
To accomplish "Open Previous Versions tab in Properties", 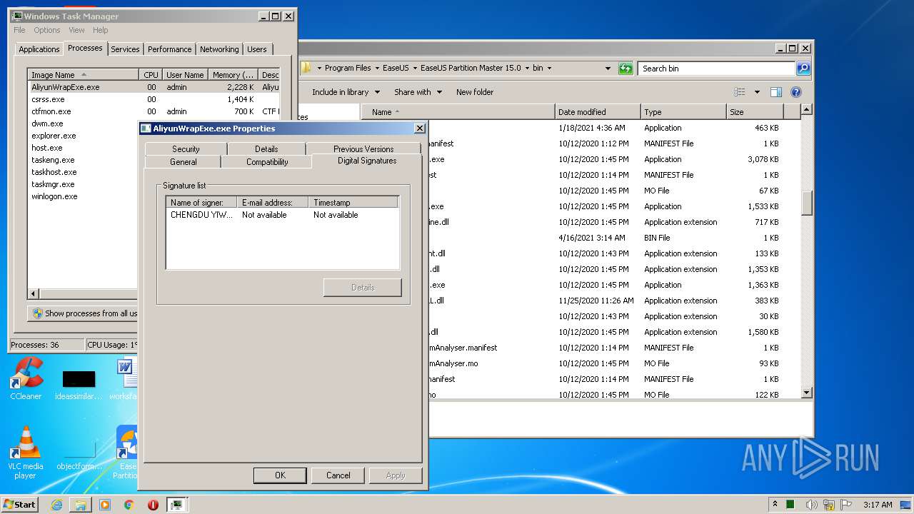I will point(363,149).
